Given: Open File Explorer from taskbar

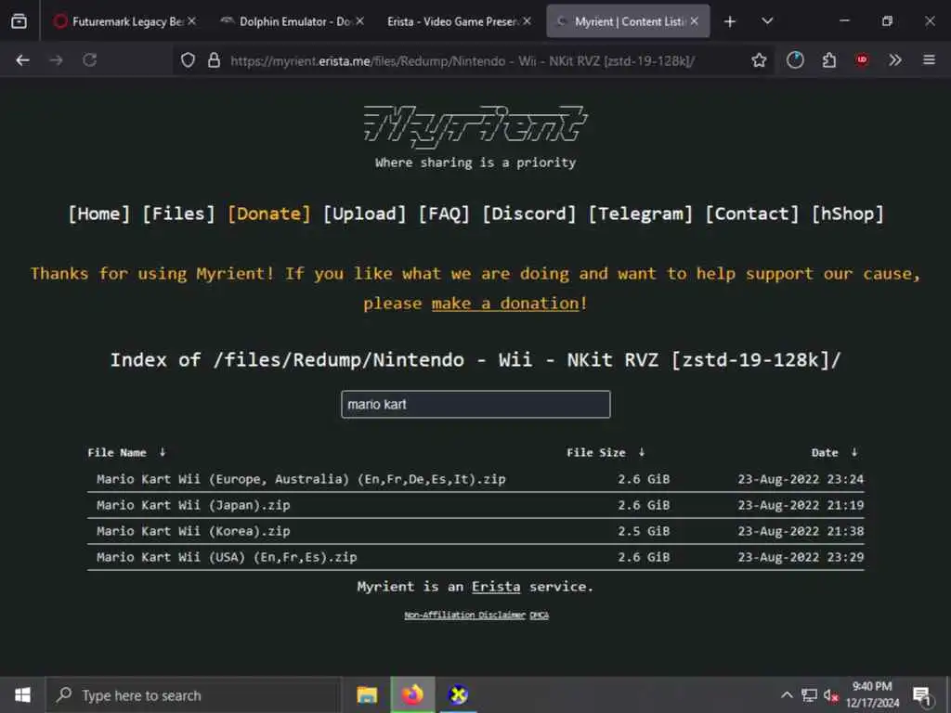Looking at the screenshot, I should [367, 694].
